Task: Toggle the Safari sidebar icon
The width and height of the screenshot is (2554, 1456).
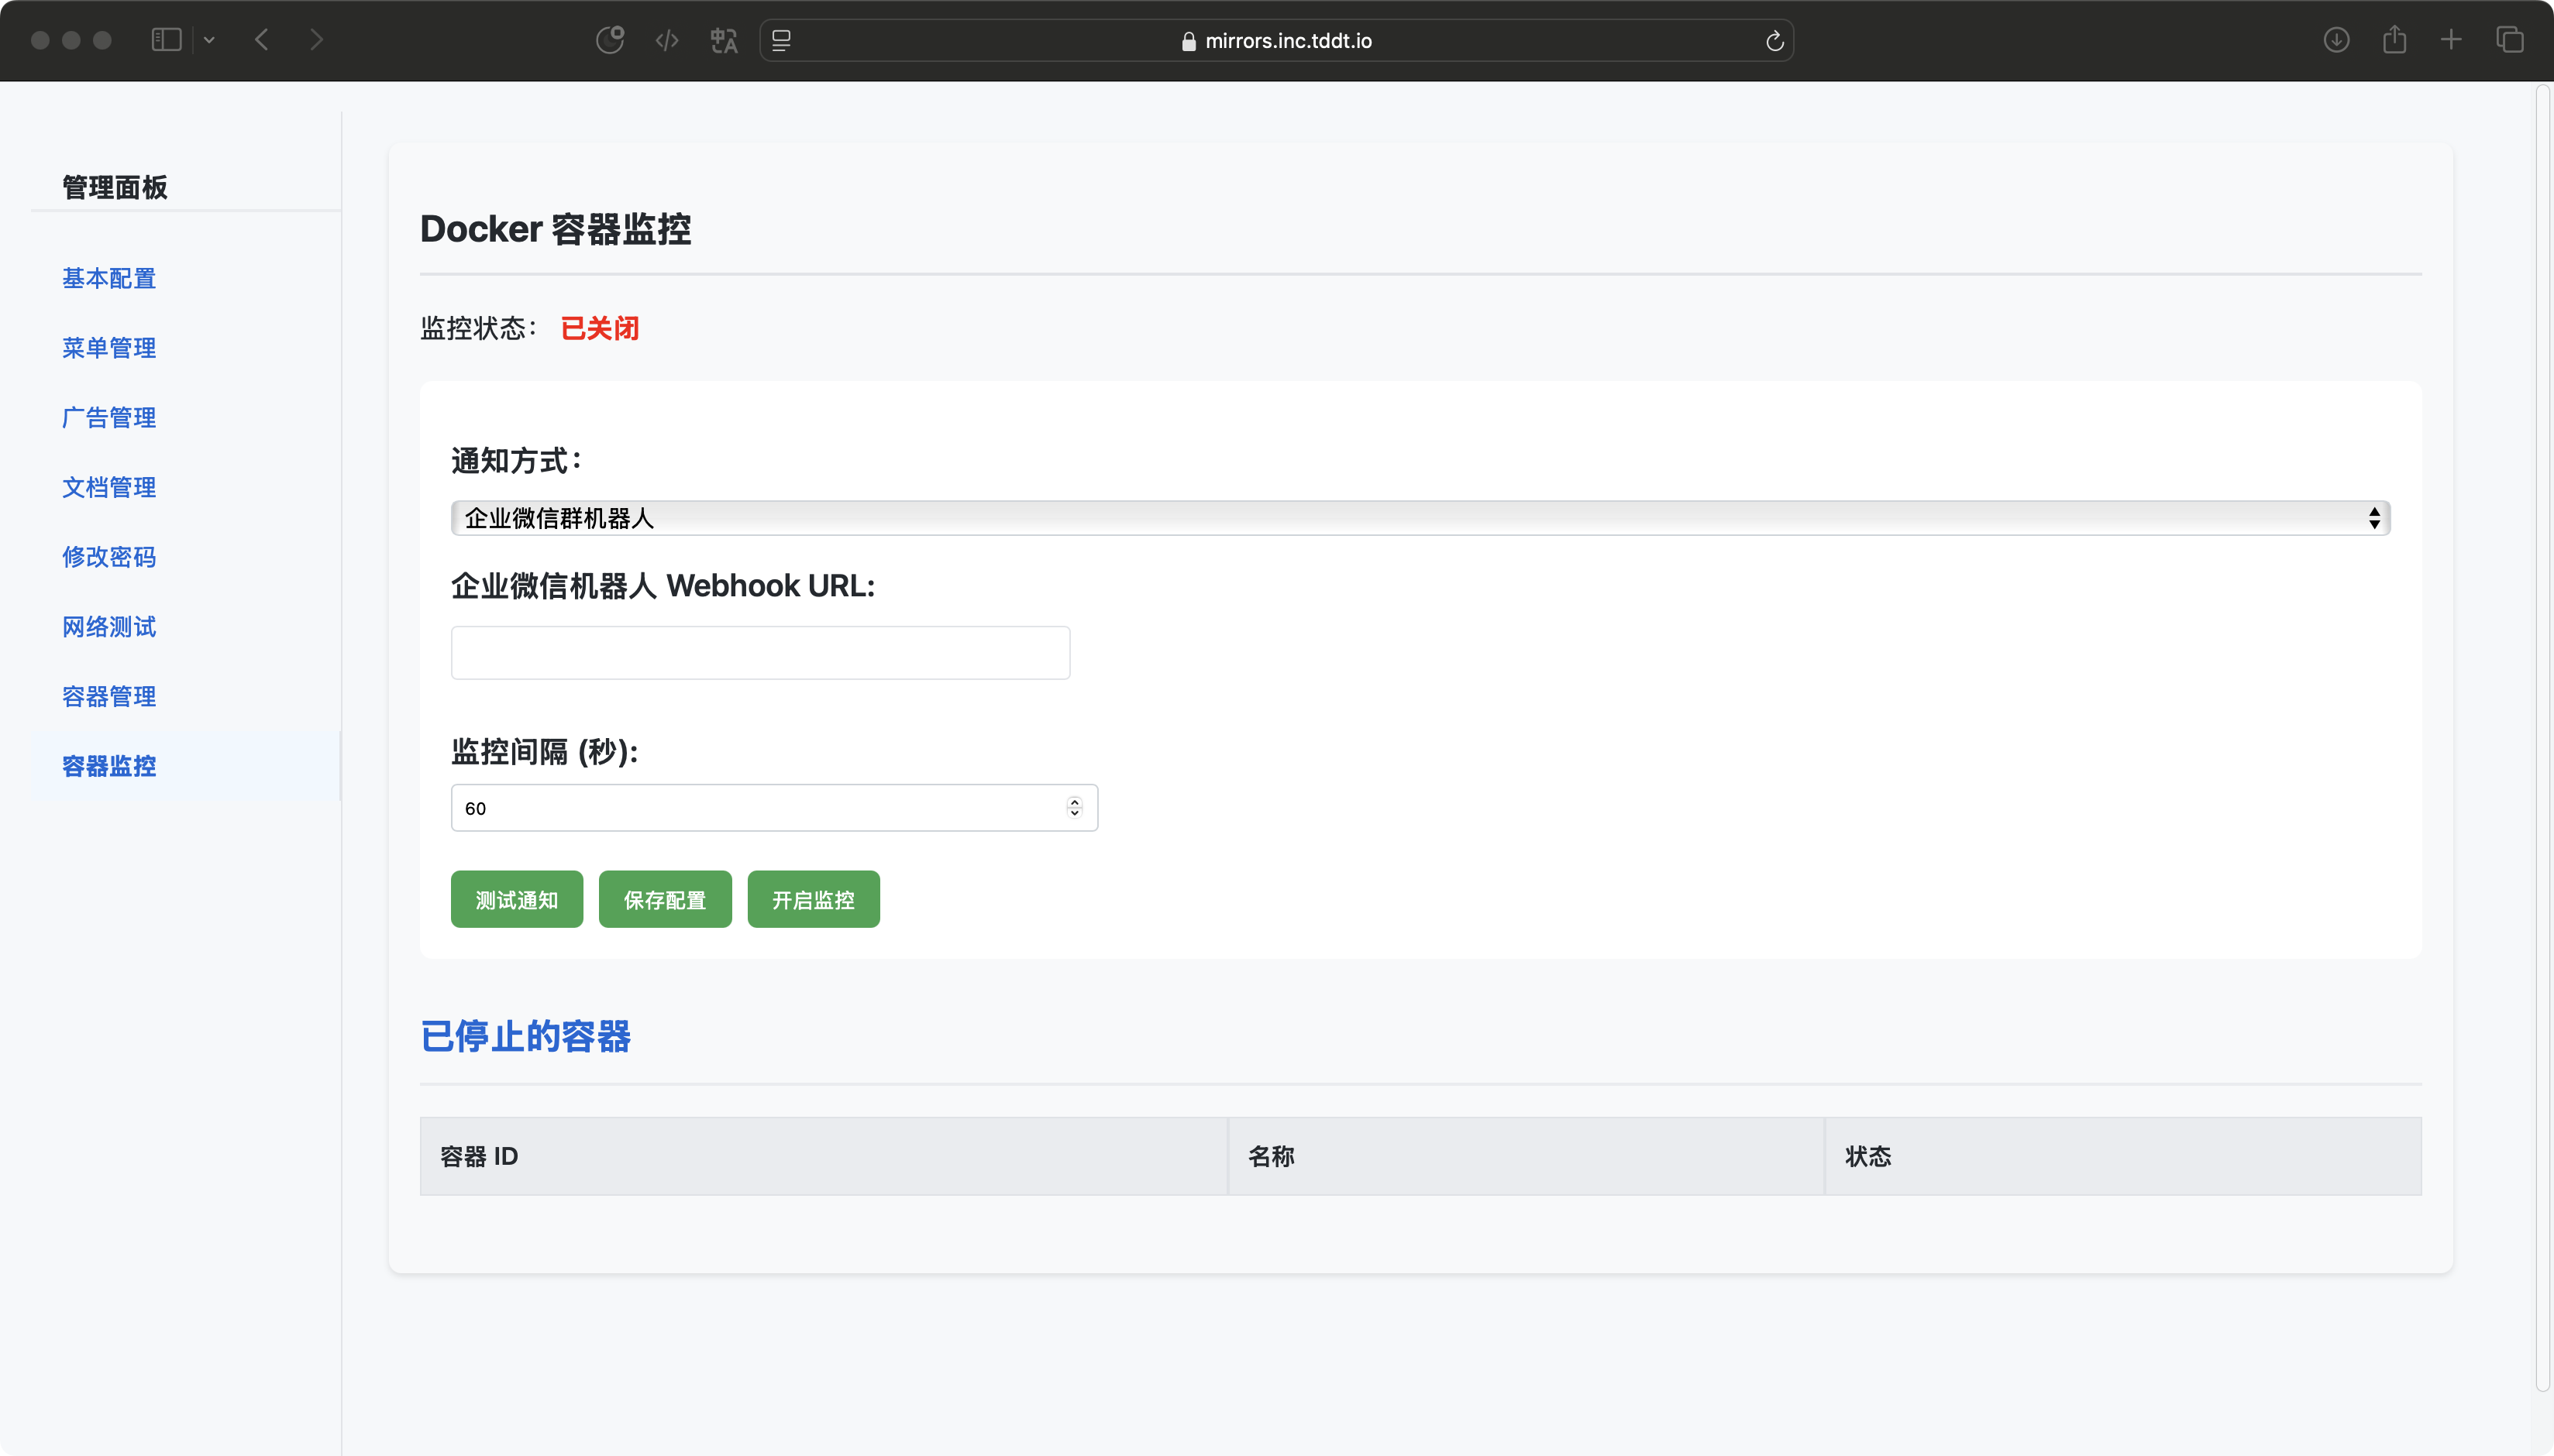Action: click(x=166, y=40)
